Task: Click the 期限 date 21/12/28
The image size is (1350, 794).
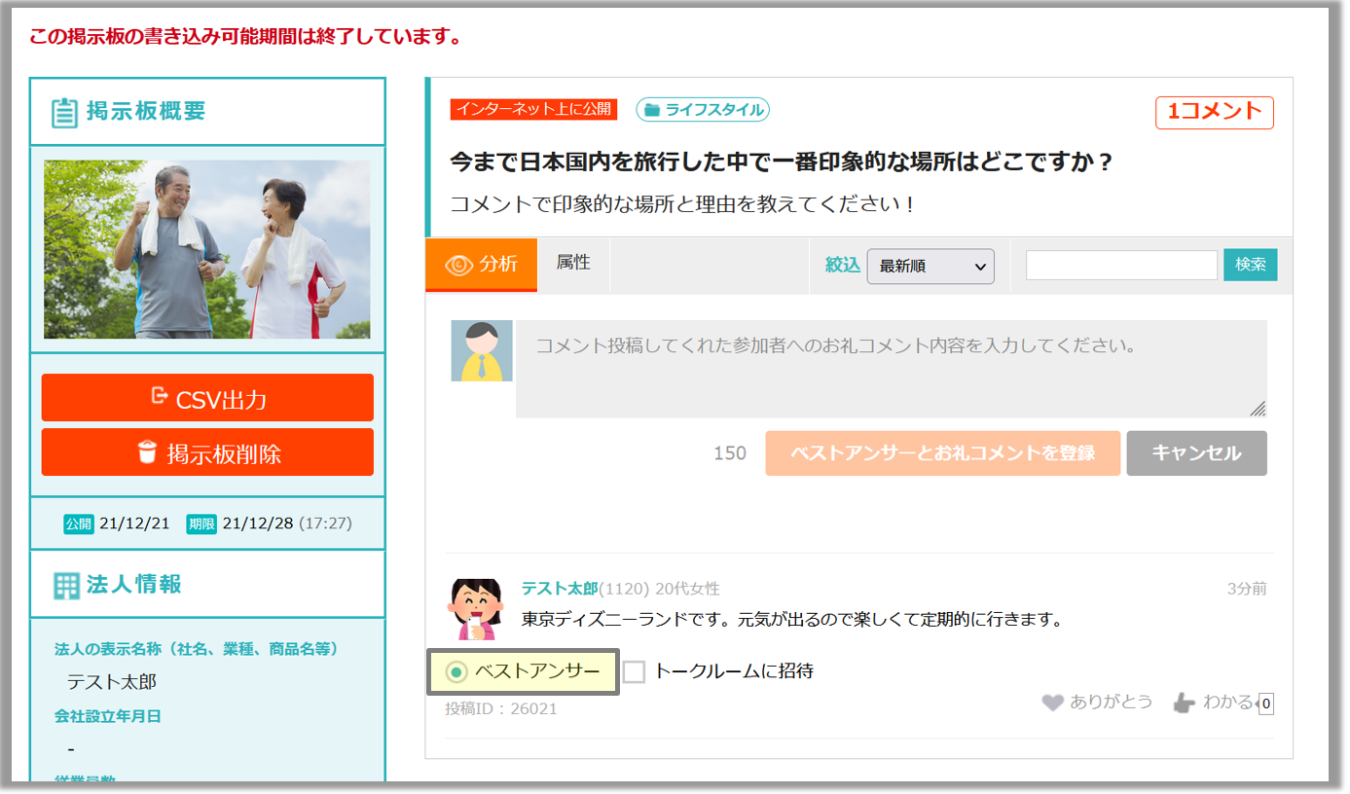Action: point(258,523)
